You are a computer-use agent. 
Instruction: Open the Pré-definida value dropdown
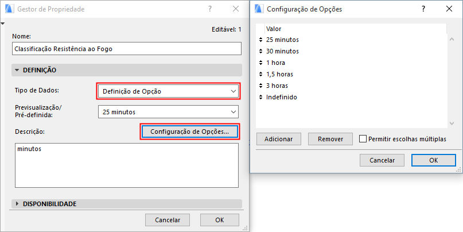point(168,111)
